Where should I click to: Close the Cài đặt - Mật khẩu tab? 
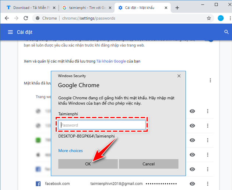pos(166,8)
